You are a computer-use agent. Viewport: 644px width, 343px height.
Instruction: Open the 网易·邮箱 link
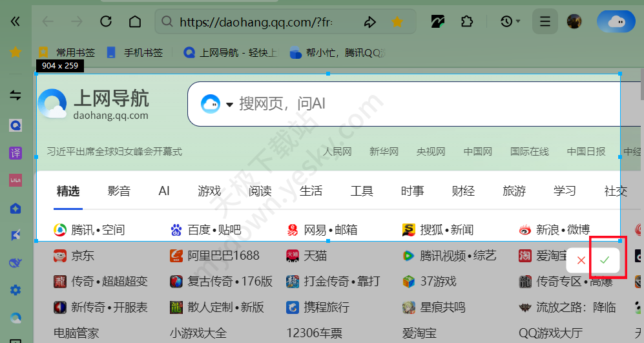pyautogui.click(x=322, y=230)
